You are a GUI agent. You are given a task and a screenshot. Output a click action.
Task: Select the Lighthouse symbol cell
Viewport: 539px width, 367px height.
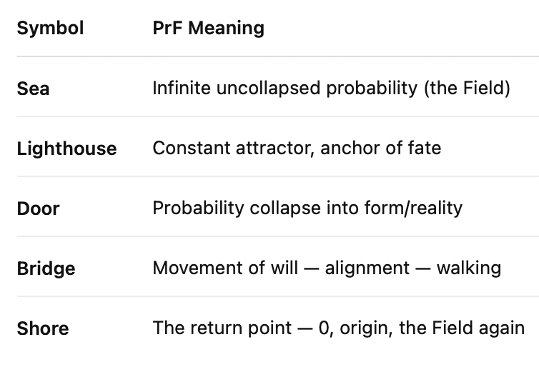pyautogui.click(x=66, y=149)
